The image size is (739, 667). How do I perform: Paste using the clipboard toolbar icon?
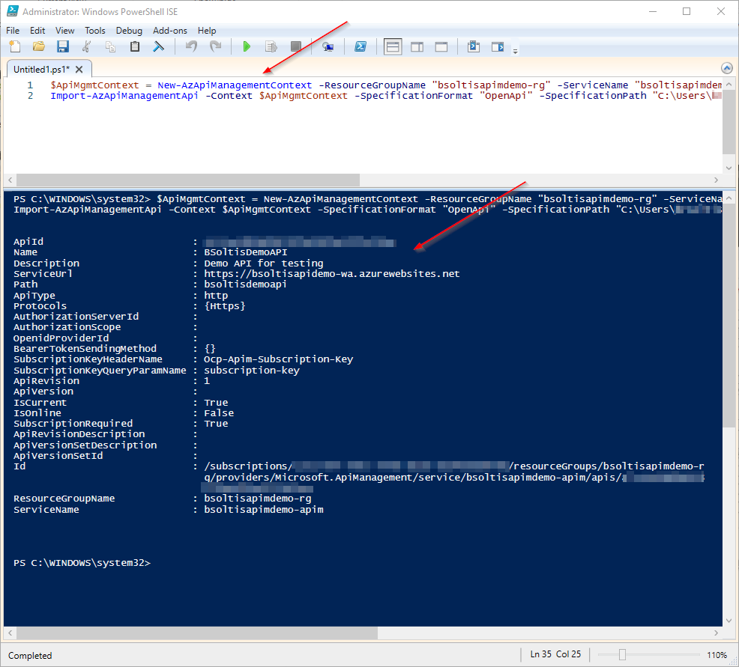tap(135, 47)
